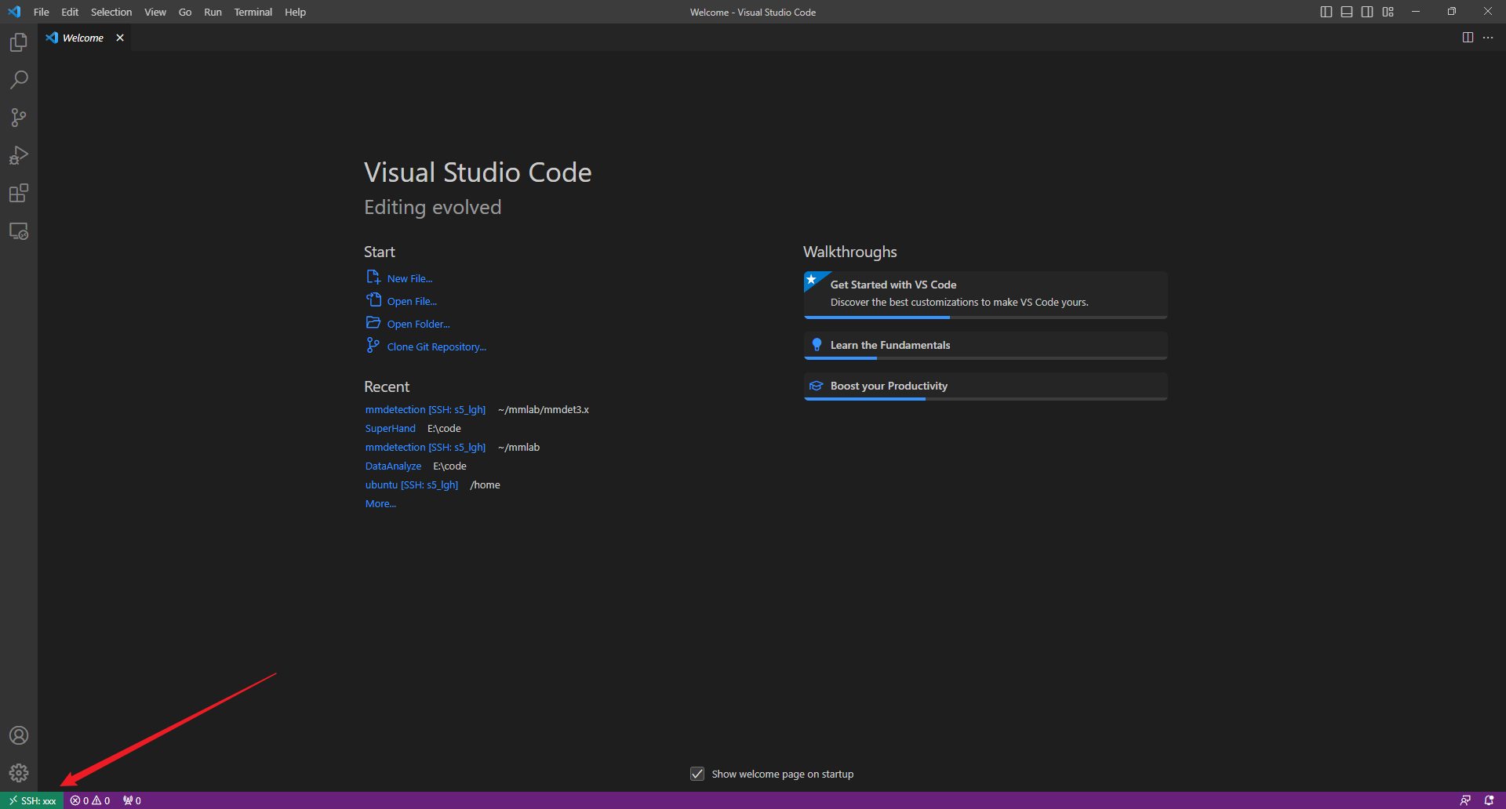Click the New File icon under Start
Image resolution: width=1506 pixels, height=809 pixels.
(x=373, y=278)
